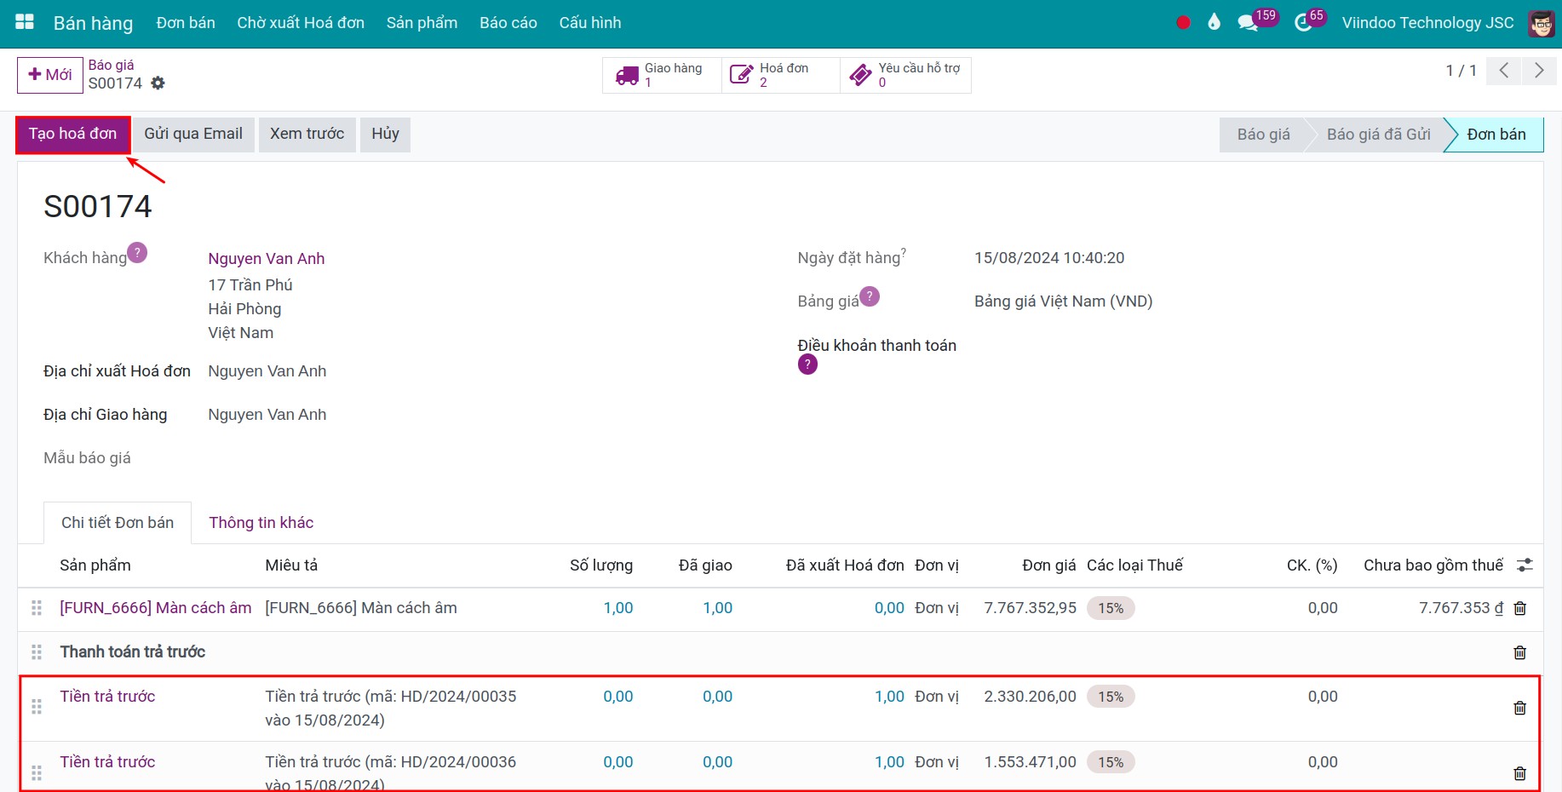Screen dimensions: 1562x792
Task: Delete the Thanh toán trả trước section
Action: tap(1519, 652)
